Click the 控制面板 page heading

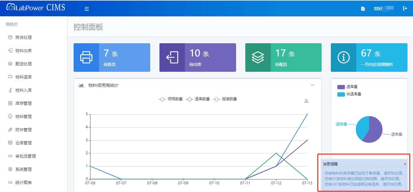(88, 27)
